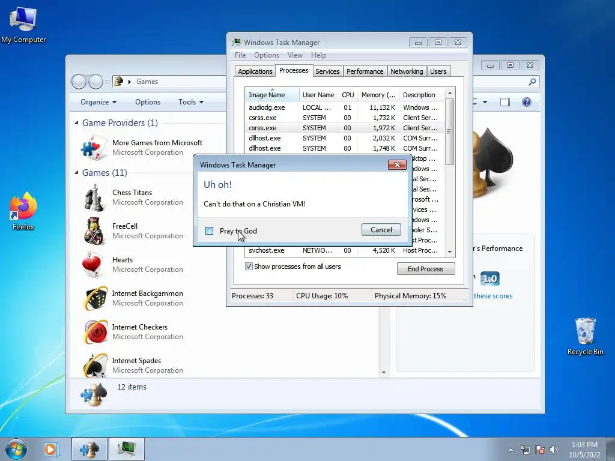Check the Pray to God checkbox
The height and width of the screenshot is (461, 615).
[x=210, y=231]
